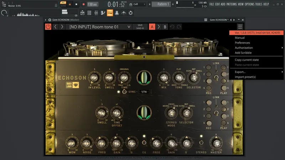This screenshot has width=285, height=160.
Task: Open the Gem ECHOSON wrapper gear settings
Action: pyautogui.click(x=50, y=20)
